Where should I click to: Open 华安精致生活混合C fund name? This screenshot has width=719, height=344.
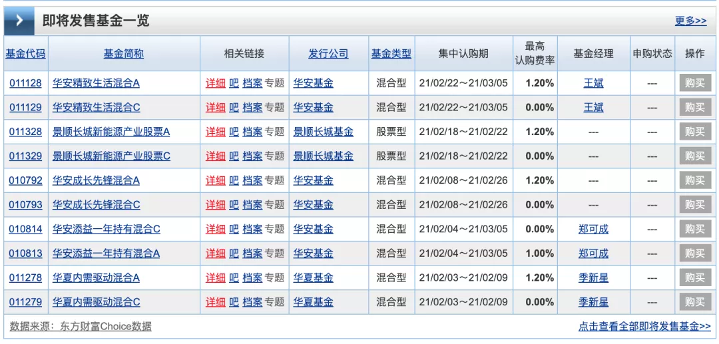pos(97,108)
